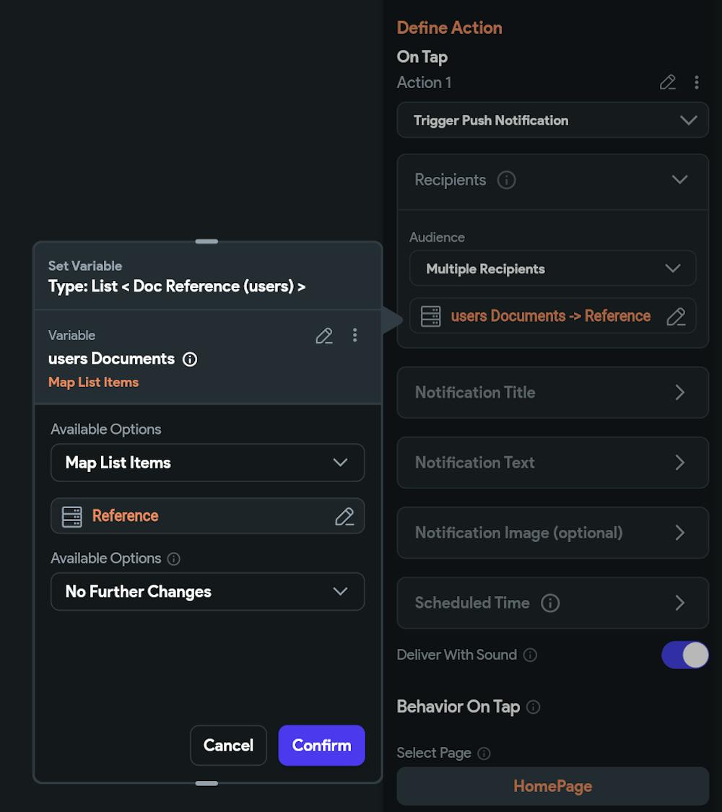The image size is (722, 812).
Task: Expand the Notification Text section
Action: tap(553, 463)
